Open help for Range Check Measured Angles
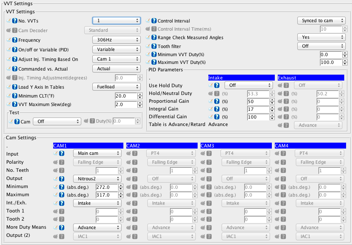This screenshot has height=245, width=352. tap(154, 37)
